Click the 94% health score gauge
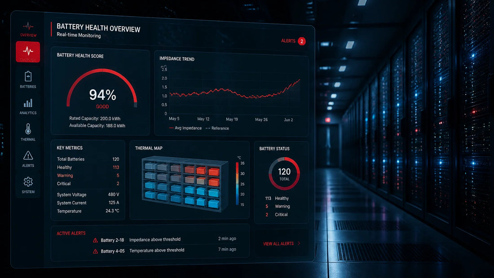Viewport: 494px width, 278px height. coord(102,89)
